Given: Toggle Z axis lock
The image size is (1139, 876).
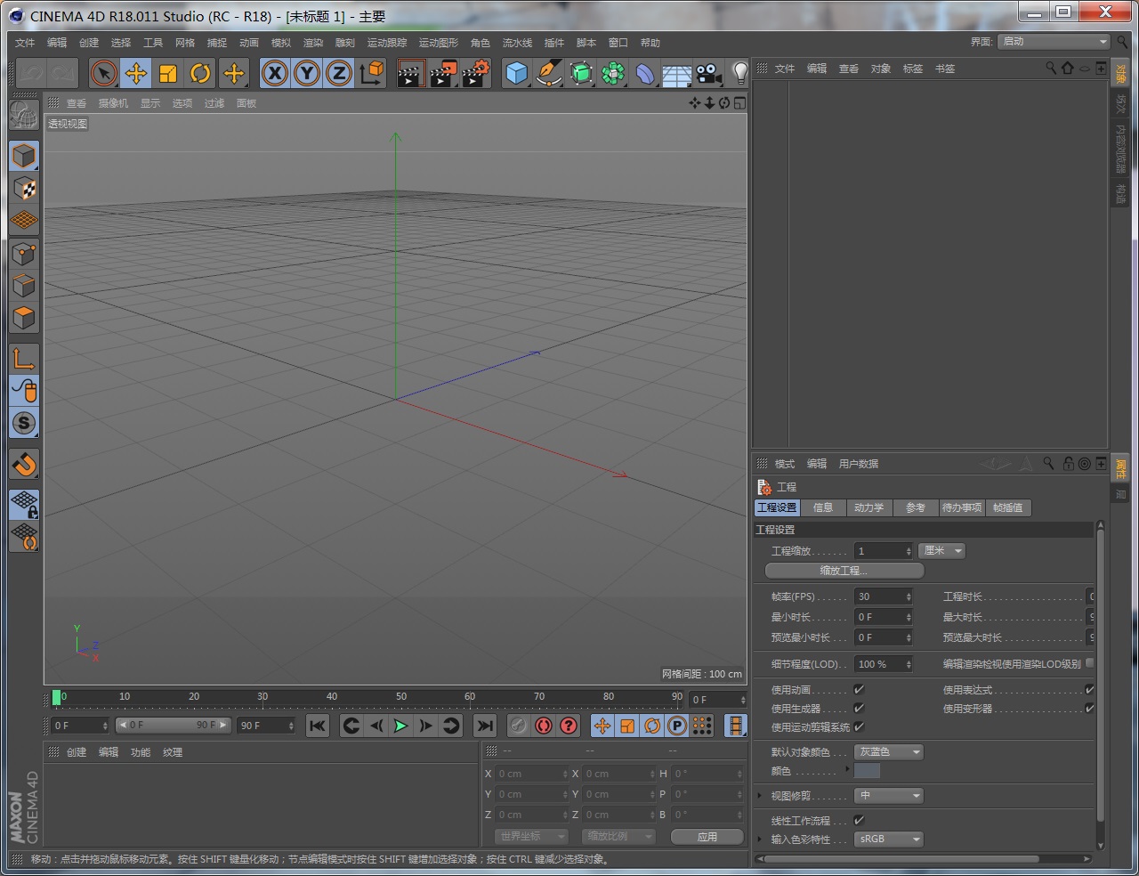Looking at the screenshot, I should (339, 73).
